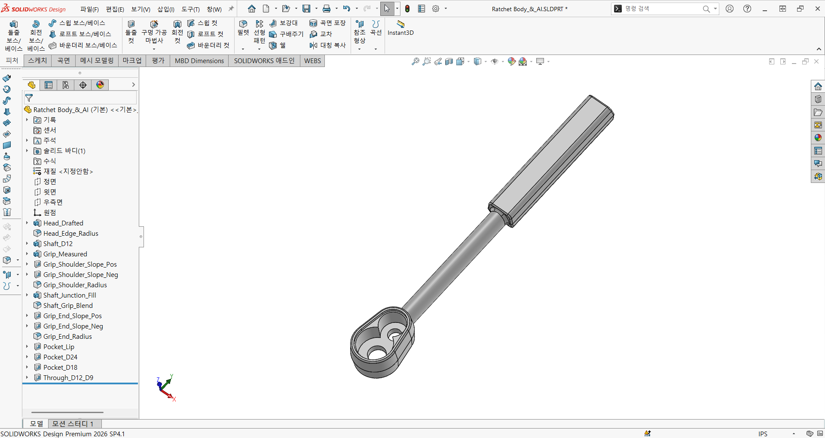Click the 명령 검색 search field
The width and height of the screenshot is (825, 438).
coord(662,9)
